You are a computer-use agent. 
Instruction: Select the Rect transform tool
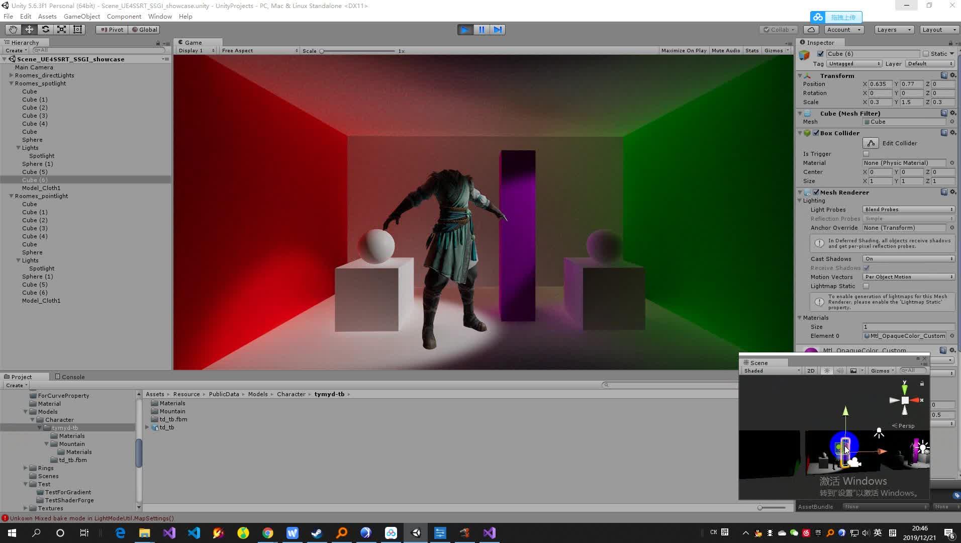coord(77,29)
